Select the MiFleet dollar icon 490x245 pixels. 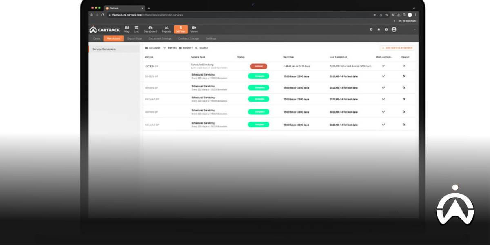point(181,29)
